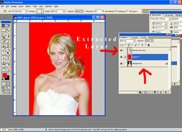The height and width of the screenshot is (132, 182).
Task: Enable lock position checkbox
Action: pos(139,45)
